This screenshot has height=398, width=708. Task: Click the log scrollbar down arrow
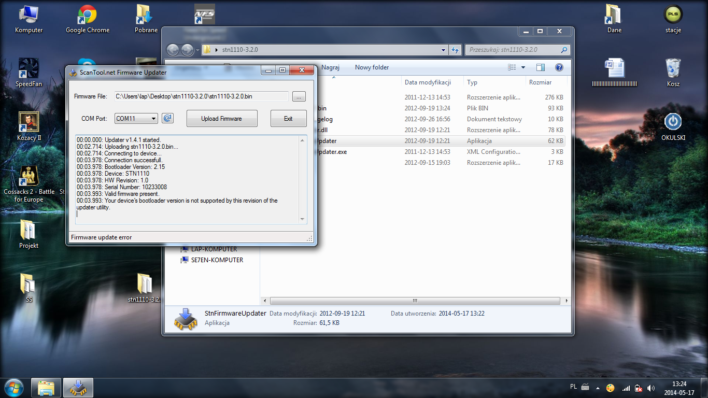pyautogui.click(x=303, y=219)
